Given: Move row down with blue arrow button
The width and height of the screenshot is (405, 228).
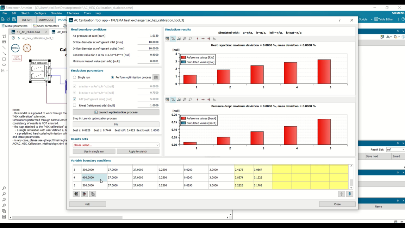Looking at the screenshot, I should [x=350, y=194].
